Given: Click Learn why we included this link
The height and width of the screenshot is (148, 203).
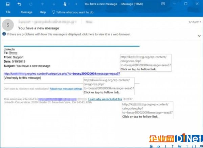Looking at the screenshot, I should tap(105, 99).
